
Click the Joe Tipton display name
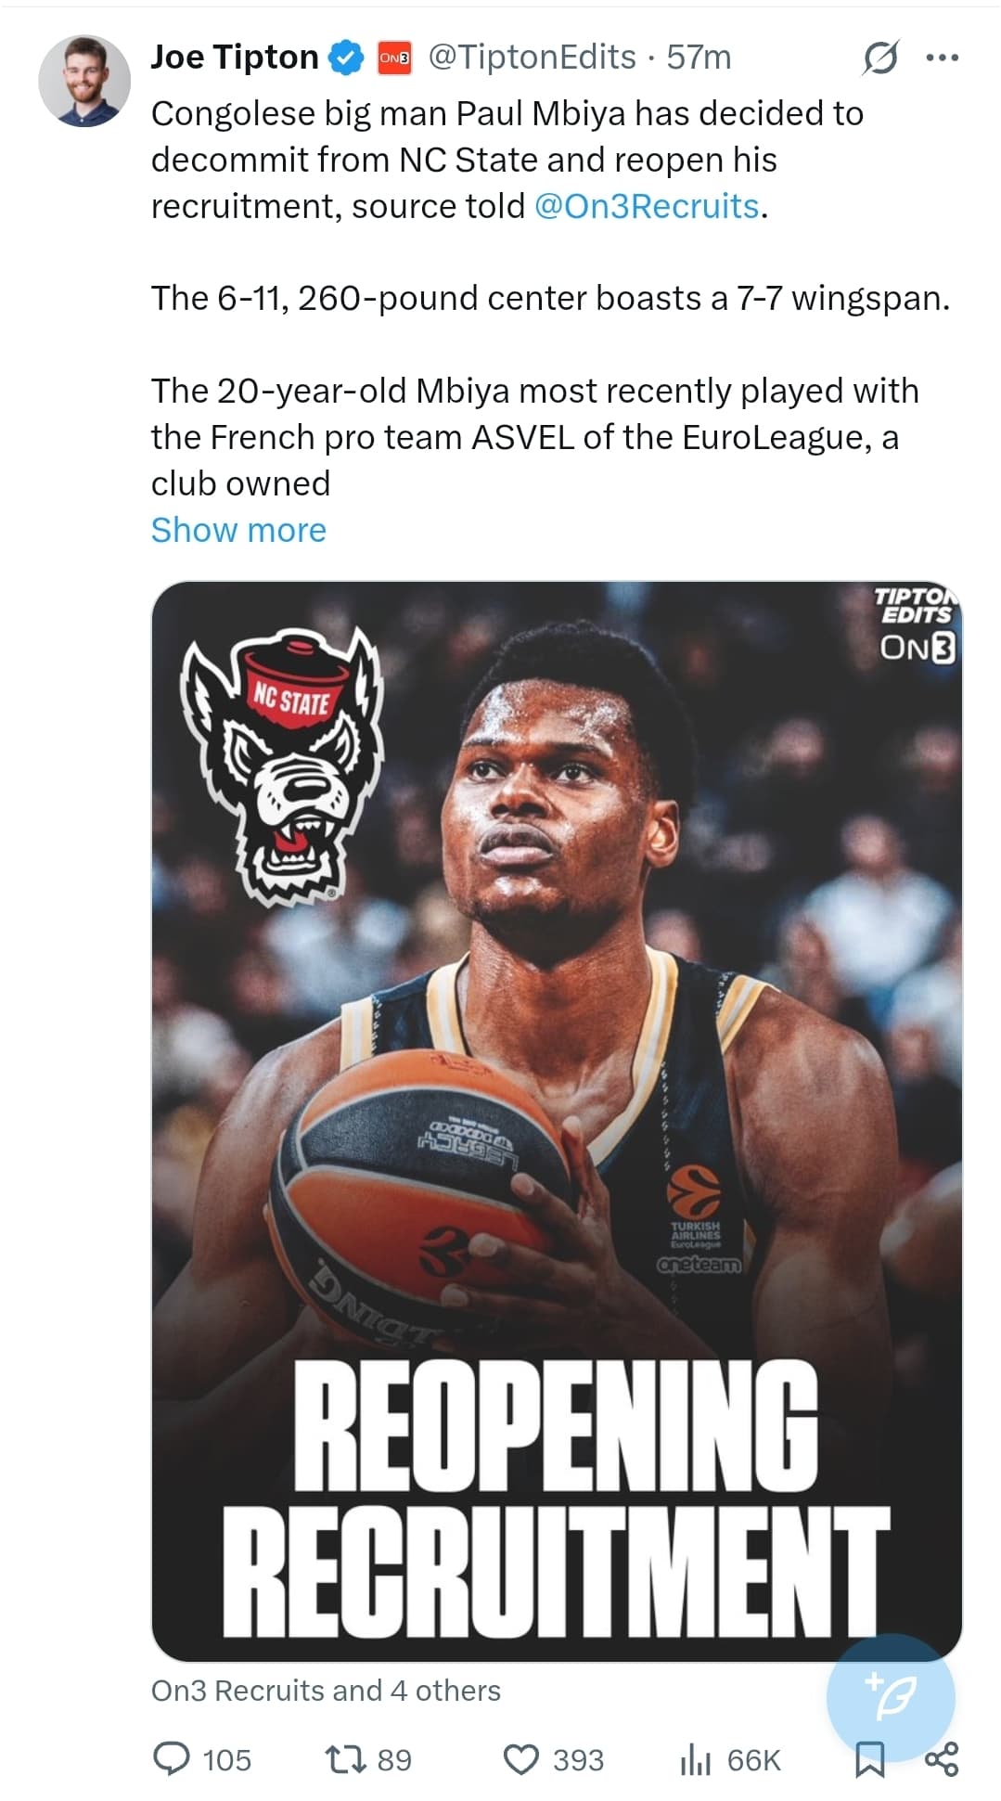pos(235,58)
